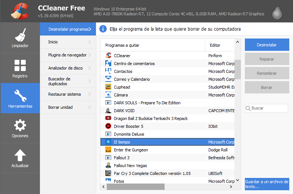Select Fallout New Vegas in the list

[x=130, y=166]
